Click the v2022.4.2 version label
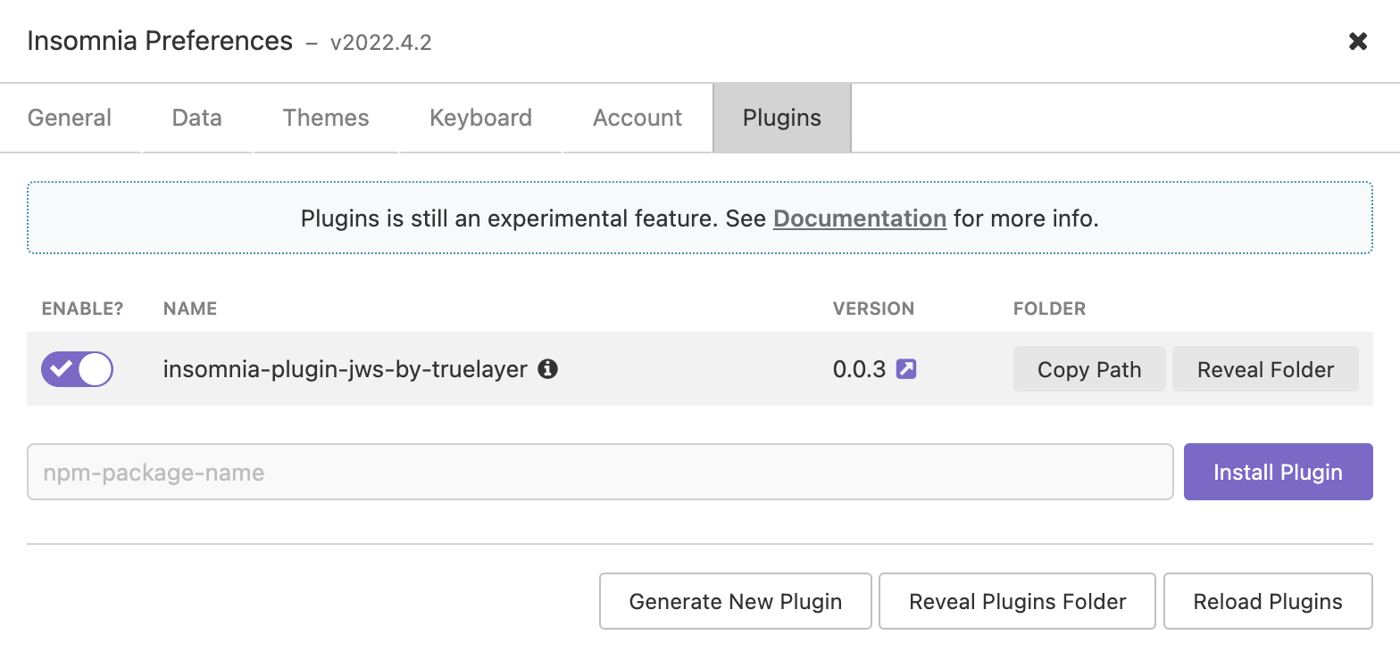The width and height of the screenshot is (1400, 651). click(x=380, y=42)
